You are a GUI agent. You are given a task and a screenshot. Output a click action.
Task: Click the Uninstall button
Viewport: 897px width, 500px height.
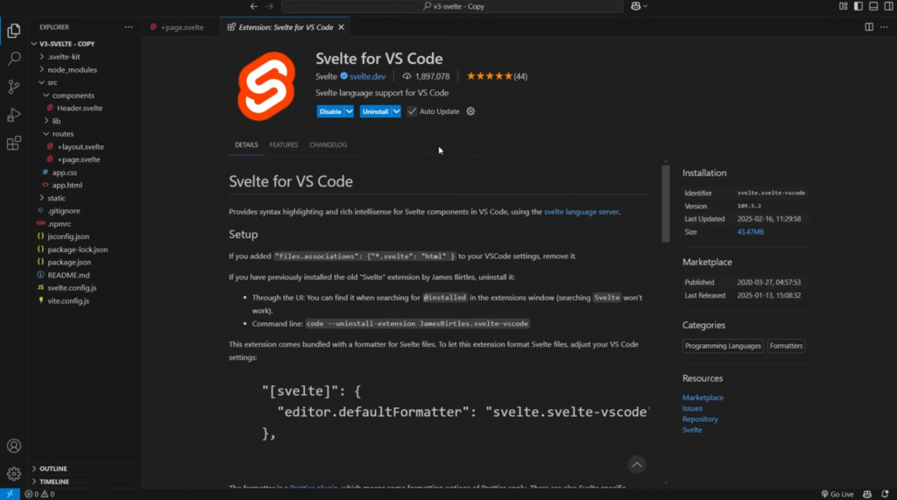click(375, 111)
